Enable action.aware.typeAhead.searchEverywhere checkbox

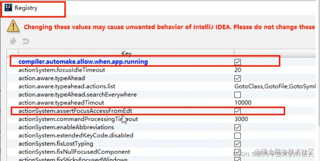point(237,95)
